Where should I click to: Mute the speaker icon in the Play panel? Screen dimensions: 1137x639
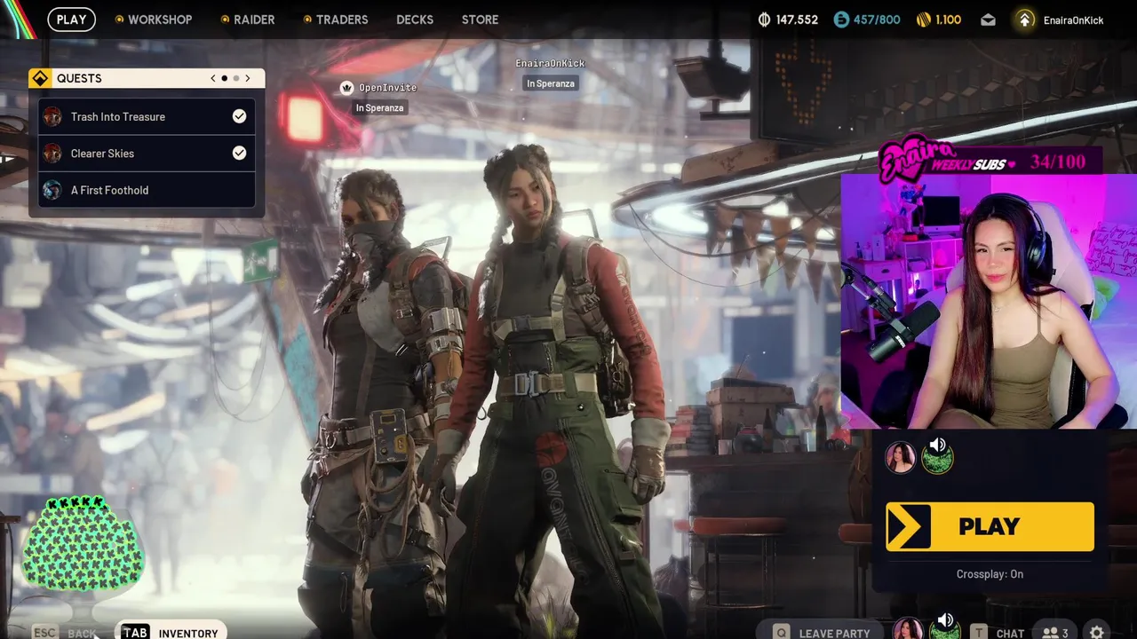coord(938,445)
